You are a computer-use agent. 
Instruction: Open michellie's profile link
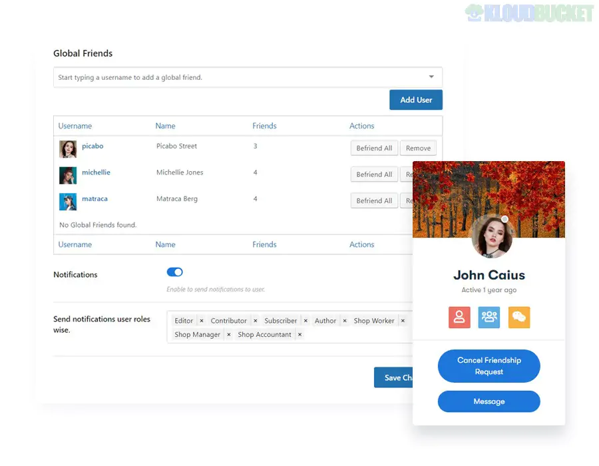[96, 172]
